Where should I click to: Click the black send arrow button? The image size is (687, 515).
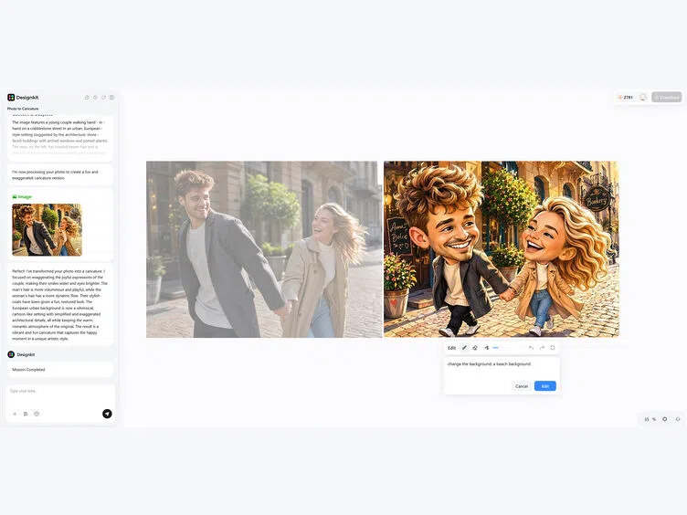pos(107,414)
